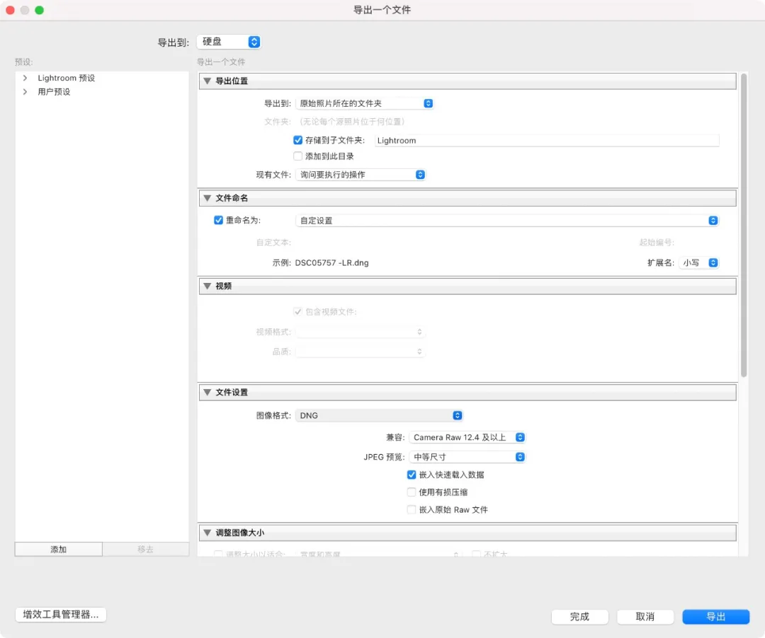765x638 pixels.
Task: Open the 原始照片所在的文件夹 dropdown
Action: coord(365,103)
